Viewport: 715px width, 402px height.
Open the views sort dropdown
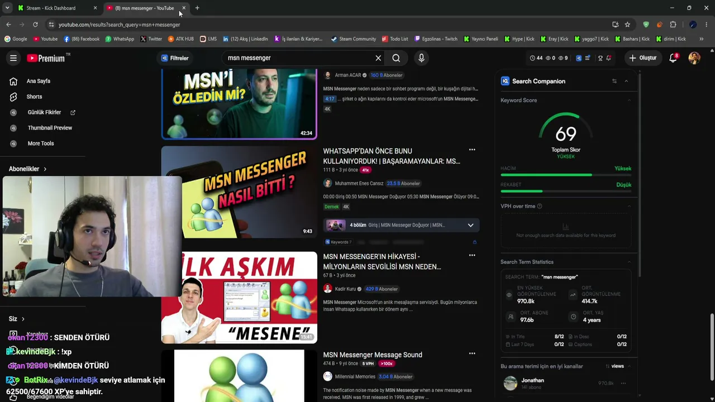pyautogui.click(x=614, y=366)
